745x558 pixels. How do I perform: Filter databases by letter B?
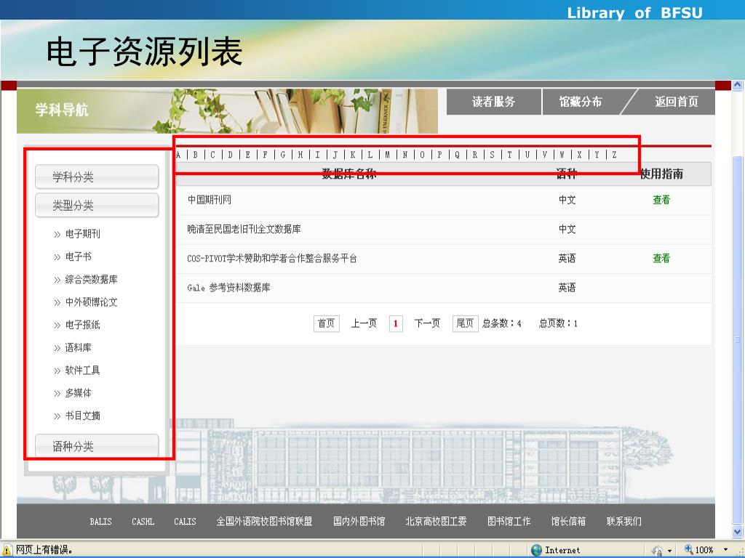(196, 155)
